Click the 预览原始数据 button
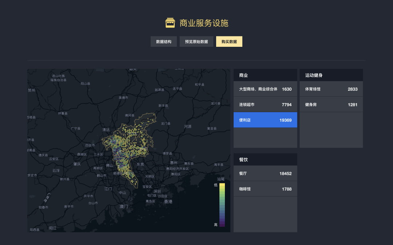393x245 pixels. click(196, 41)
